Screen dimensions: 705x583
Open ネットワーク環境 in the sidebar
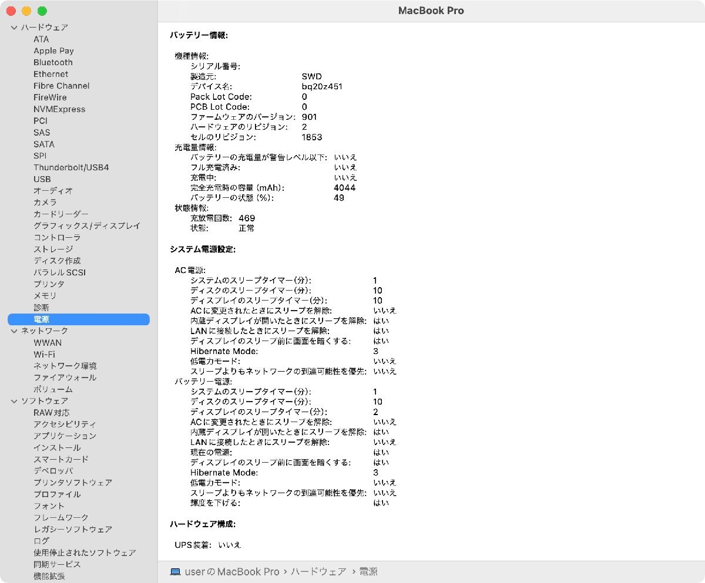pyautogui.click(x=65, y=366)
